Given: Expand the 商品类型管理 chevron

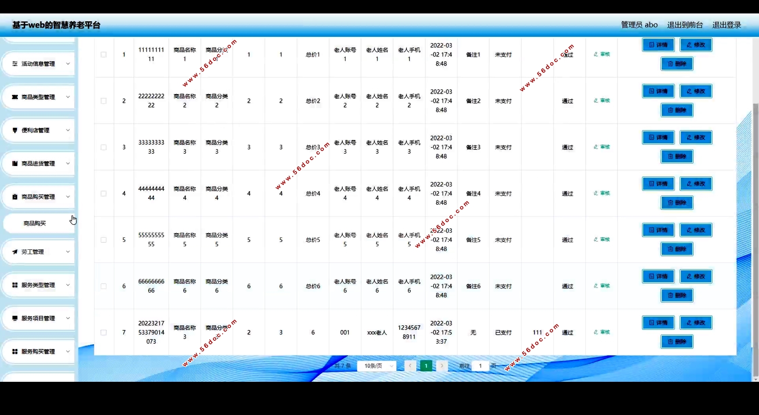Looking at the screenshot, I should (x=68, y=97).
